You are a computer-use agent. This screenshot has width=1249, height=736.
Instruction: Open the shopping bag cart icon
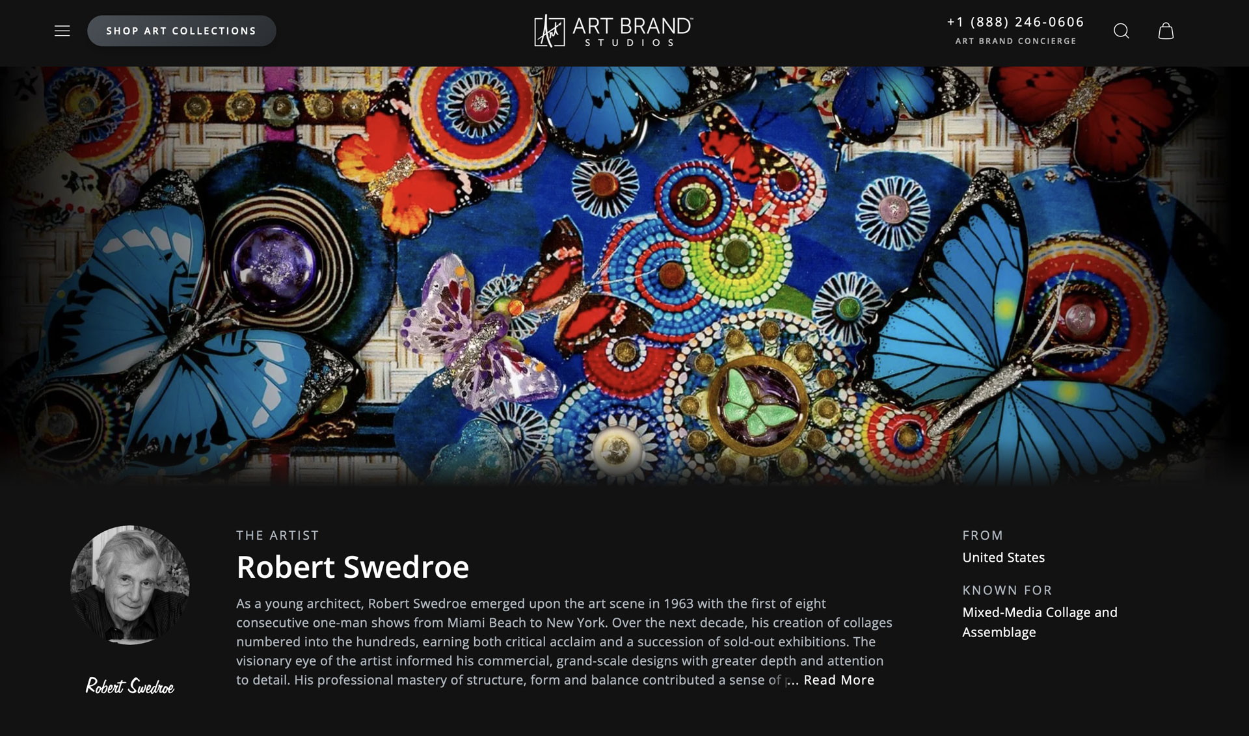(x=1166, y=31)
